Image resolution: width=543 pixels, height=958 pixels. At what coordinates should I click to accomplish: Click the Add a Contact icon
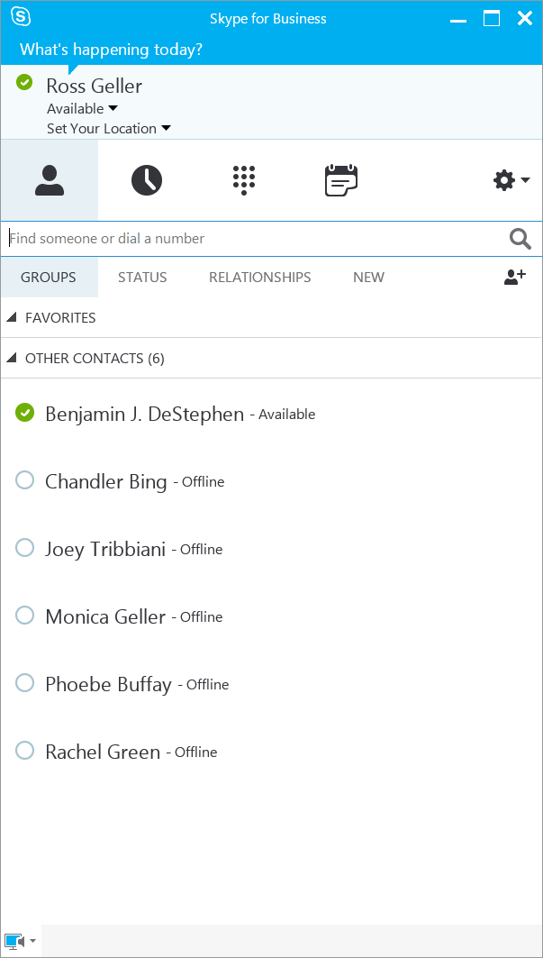point(515,277)
